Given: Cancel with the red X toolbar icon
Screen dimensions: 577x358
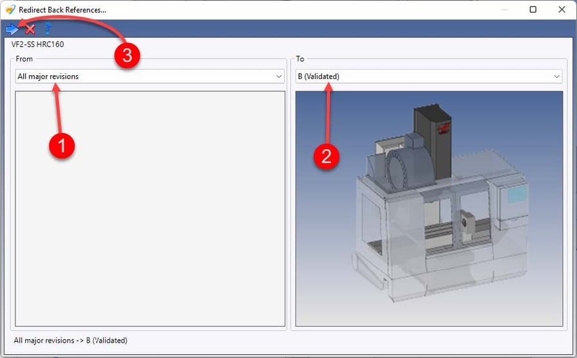Looking at the screenshot, I should pos(30,29).
